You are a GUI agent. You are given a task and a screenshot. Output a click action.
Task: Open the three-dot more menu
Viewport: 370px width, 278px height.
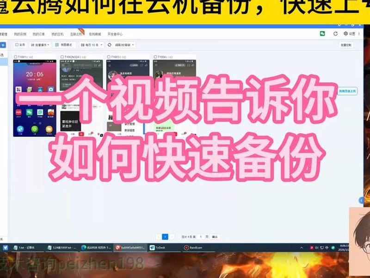(x=359, y=34)
